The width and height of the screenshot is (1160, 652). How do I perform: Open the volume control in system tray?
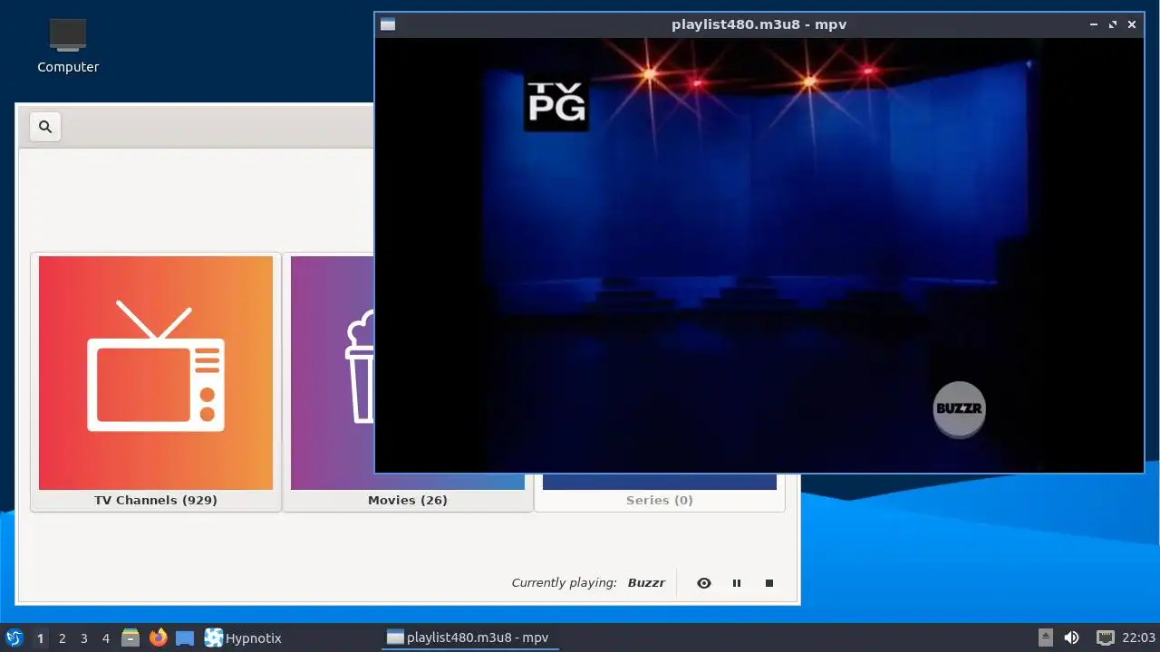tap(1072, 638)
